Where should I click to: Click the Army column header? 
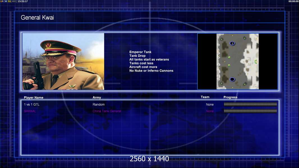97,97
